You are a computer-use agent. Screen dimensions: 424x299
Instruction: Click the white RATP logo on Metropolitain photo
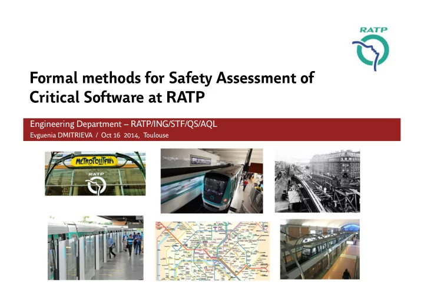[x=96, y=183]
